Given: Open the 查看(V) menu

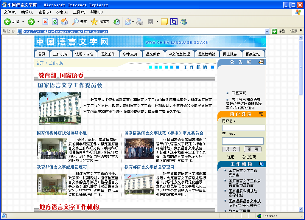Looking at the screenshot, I should (44, 12).
